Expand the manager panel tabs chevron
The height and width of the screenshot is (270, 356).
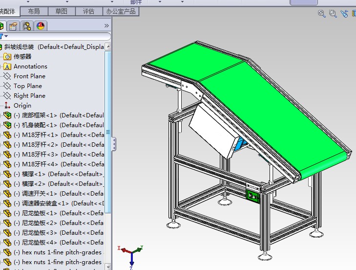tap(106, 26)
